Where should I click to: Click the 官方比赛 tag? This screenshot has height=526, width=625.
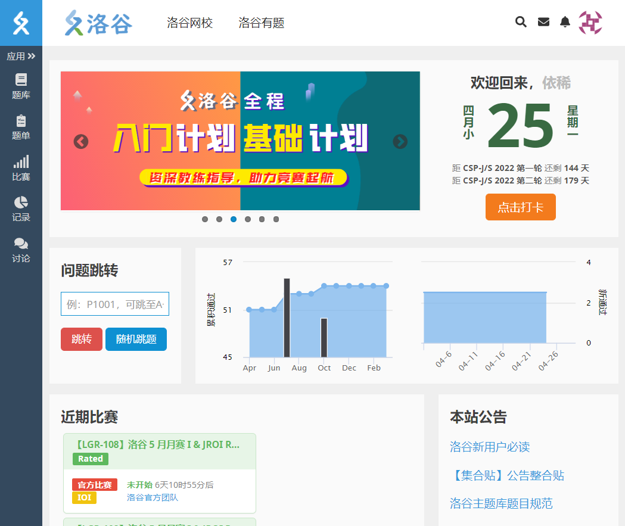95,484
